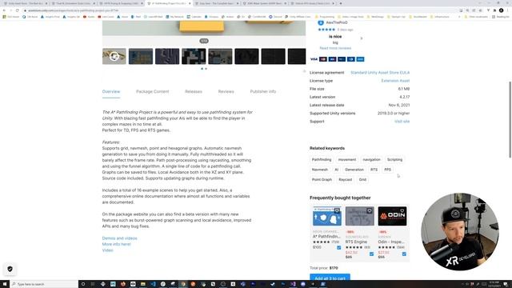Select the second gallery thumbnail

point(141,56)
